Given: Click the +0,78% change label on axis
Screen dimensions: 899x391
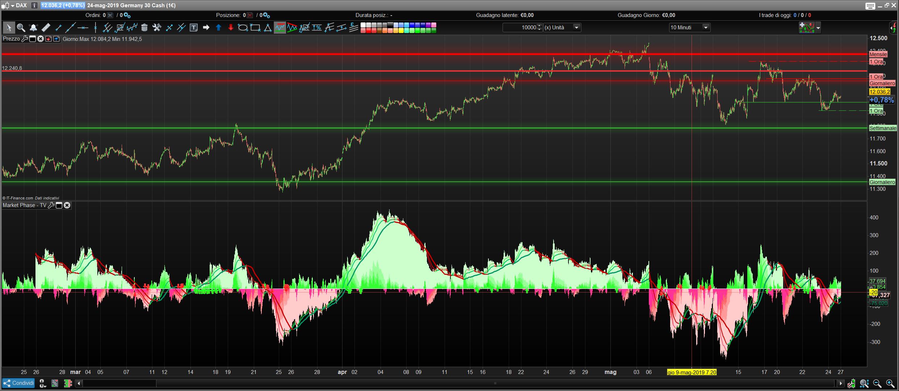Looking at the screenshot, I should click(x=882, y=100).
